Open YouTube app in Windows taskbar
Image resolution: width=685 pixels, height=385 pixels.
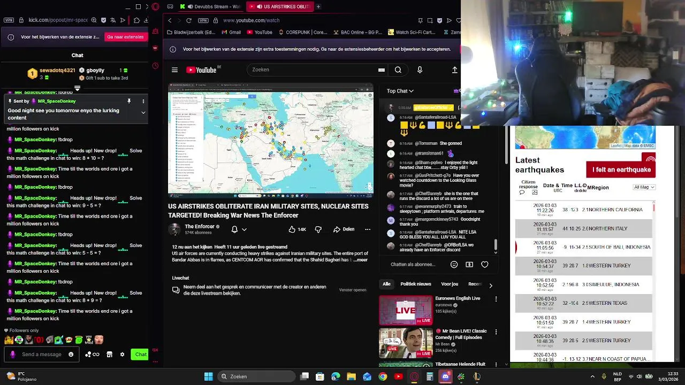398,376
